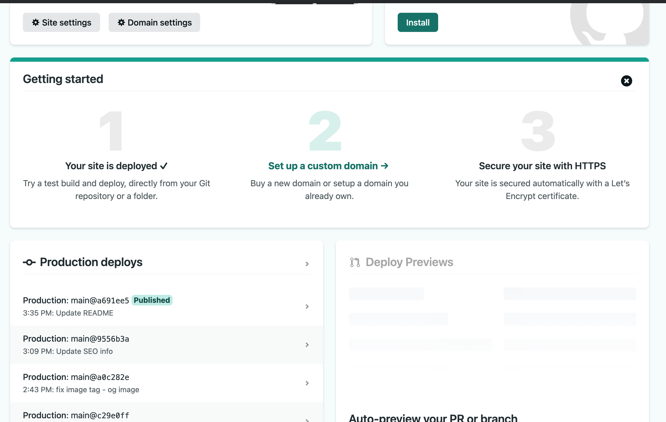
Task: Click the checkmark after Your site is deployed
Action: (x=164, y=166)
